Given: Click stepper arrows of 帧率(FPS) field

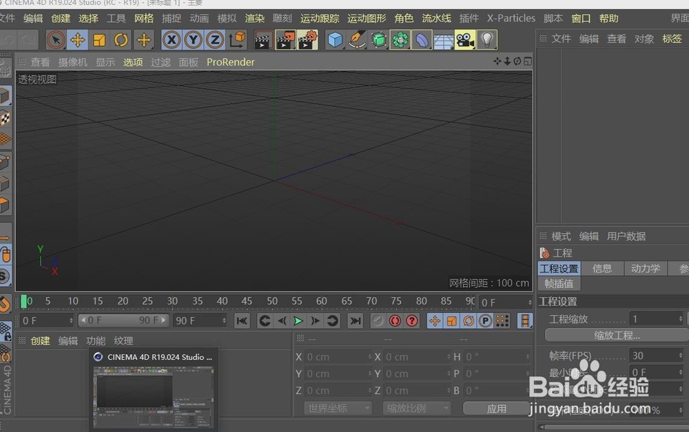Looking at the screenshot, I should point(680,356).
